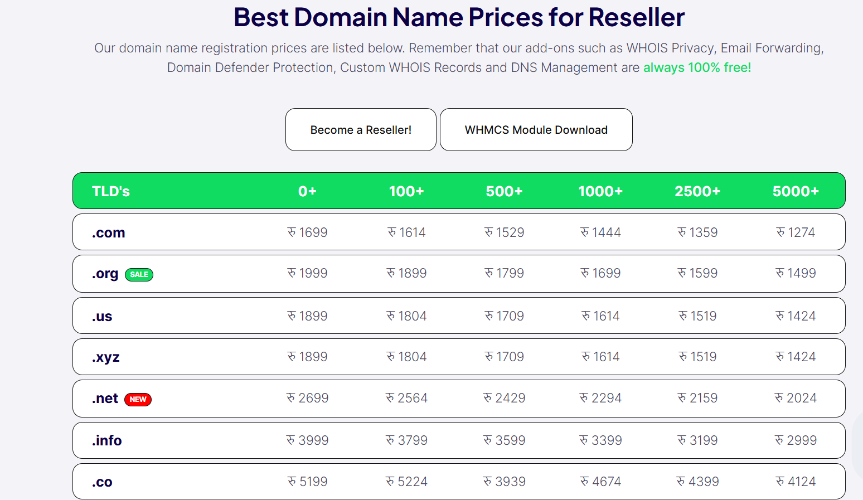Open the WHMCS Module Download button

click(536, 130)
